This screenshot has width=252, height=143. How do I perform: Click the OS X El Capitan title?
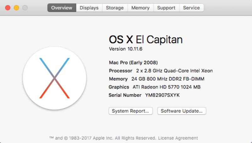(x=146, y=39)
